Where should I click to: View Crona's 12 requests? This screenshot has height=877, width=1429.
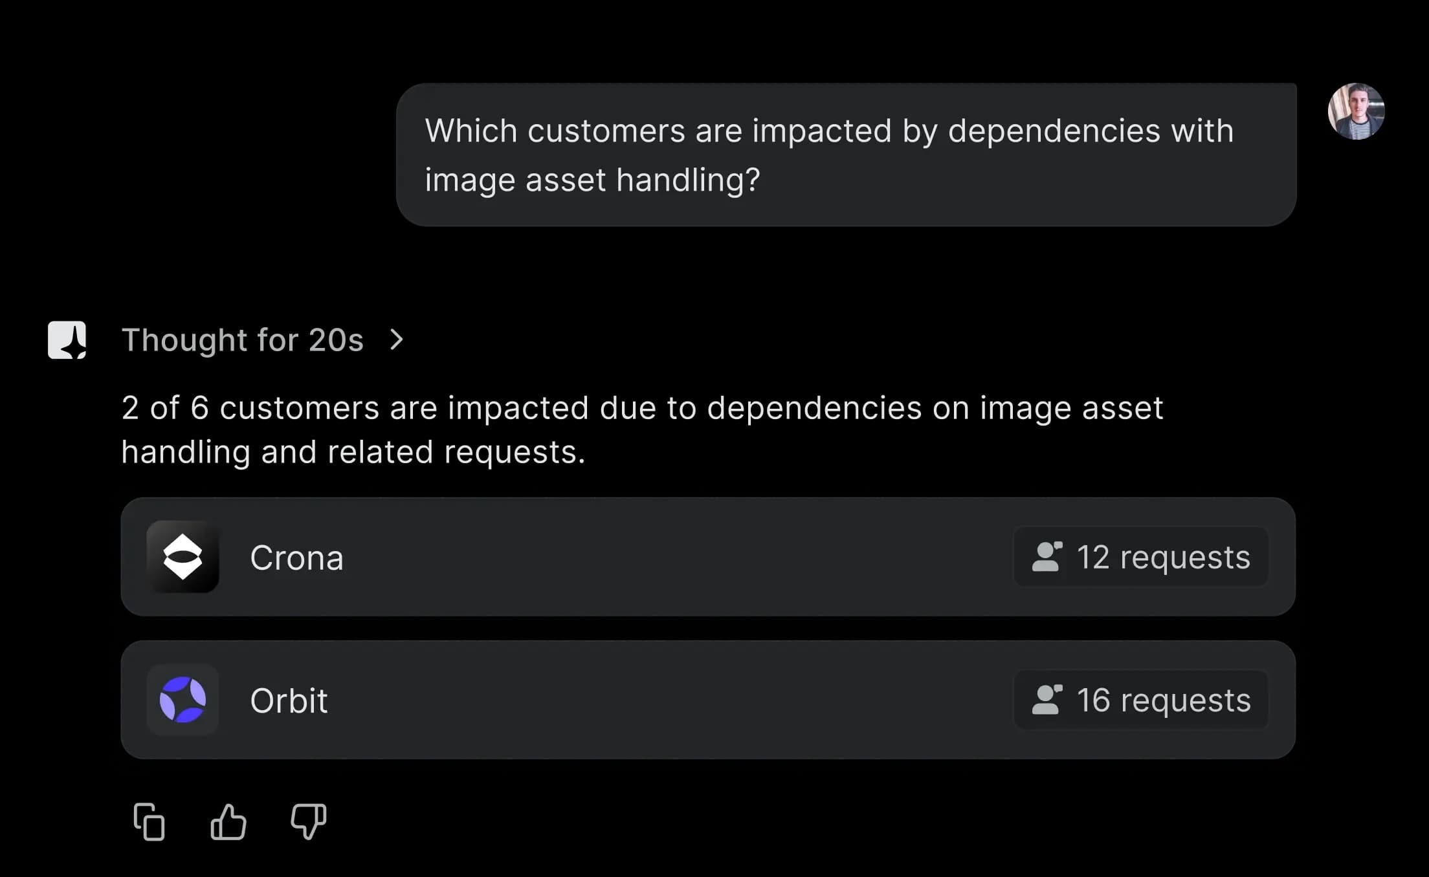coord(1141,557)
